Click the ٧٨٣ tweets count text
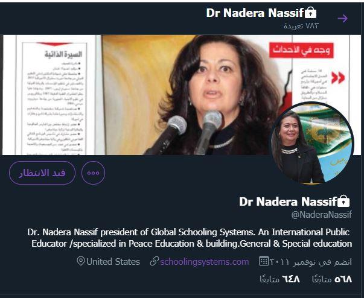The width and height of the screenshot is (364, 298). (301, 26)
